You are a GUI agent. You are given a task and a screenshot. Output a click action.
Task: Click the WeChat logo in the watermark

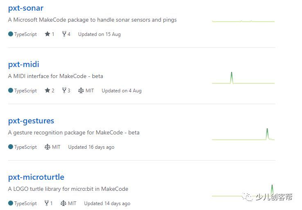coord(249,197)
